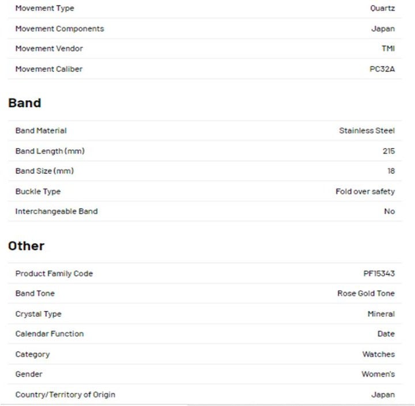Select the Fold over safety buckle value
415x406 pixels.
pyautogui.click(x=365, y=191)
